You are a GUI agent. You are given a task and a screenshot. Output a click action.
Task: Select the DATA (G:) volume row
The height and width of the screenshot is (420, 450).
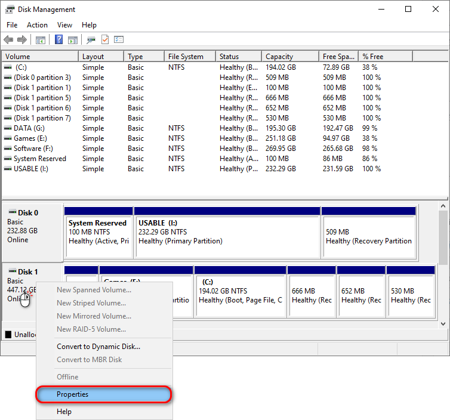pyautogui.click(x=30, y=128)
